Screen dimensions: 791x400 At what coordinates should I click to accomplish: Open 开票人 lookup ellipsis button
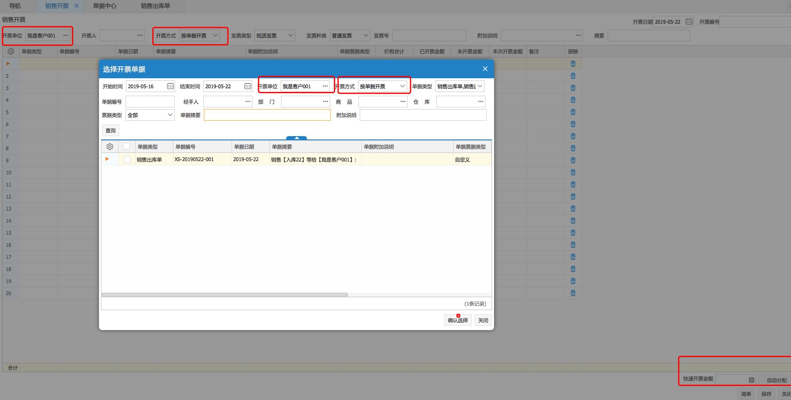pos(140,35)
